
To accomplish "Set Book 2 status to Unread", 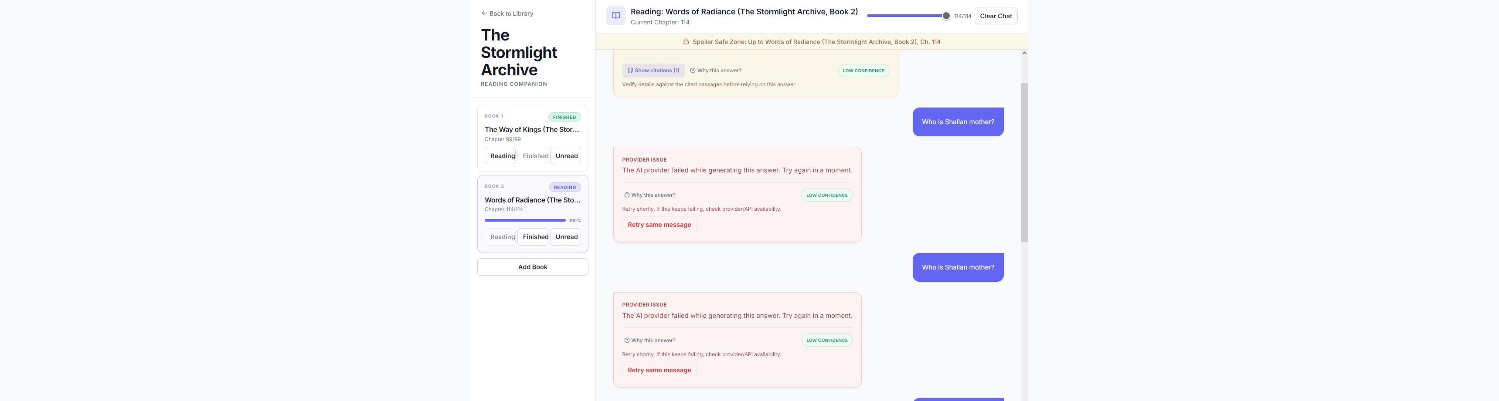I will pyautogui.click(x=566, y=237).
